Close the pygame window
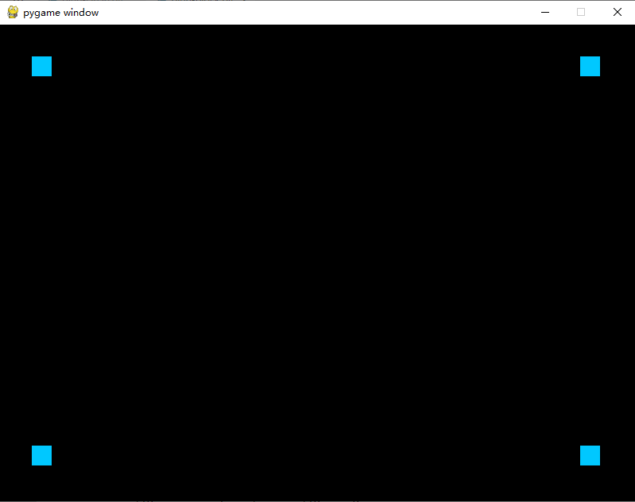The height and width of the screenshot is (502, 635). [618, 12]
